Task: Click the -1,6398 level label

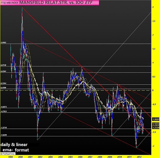Action: click(x=4, y=135)
